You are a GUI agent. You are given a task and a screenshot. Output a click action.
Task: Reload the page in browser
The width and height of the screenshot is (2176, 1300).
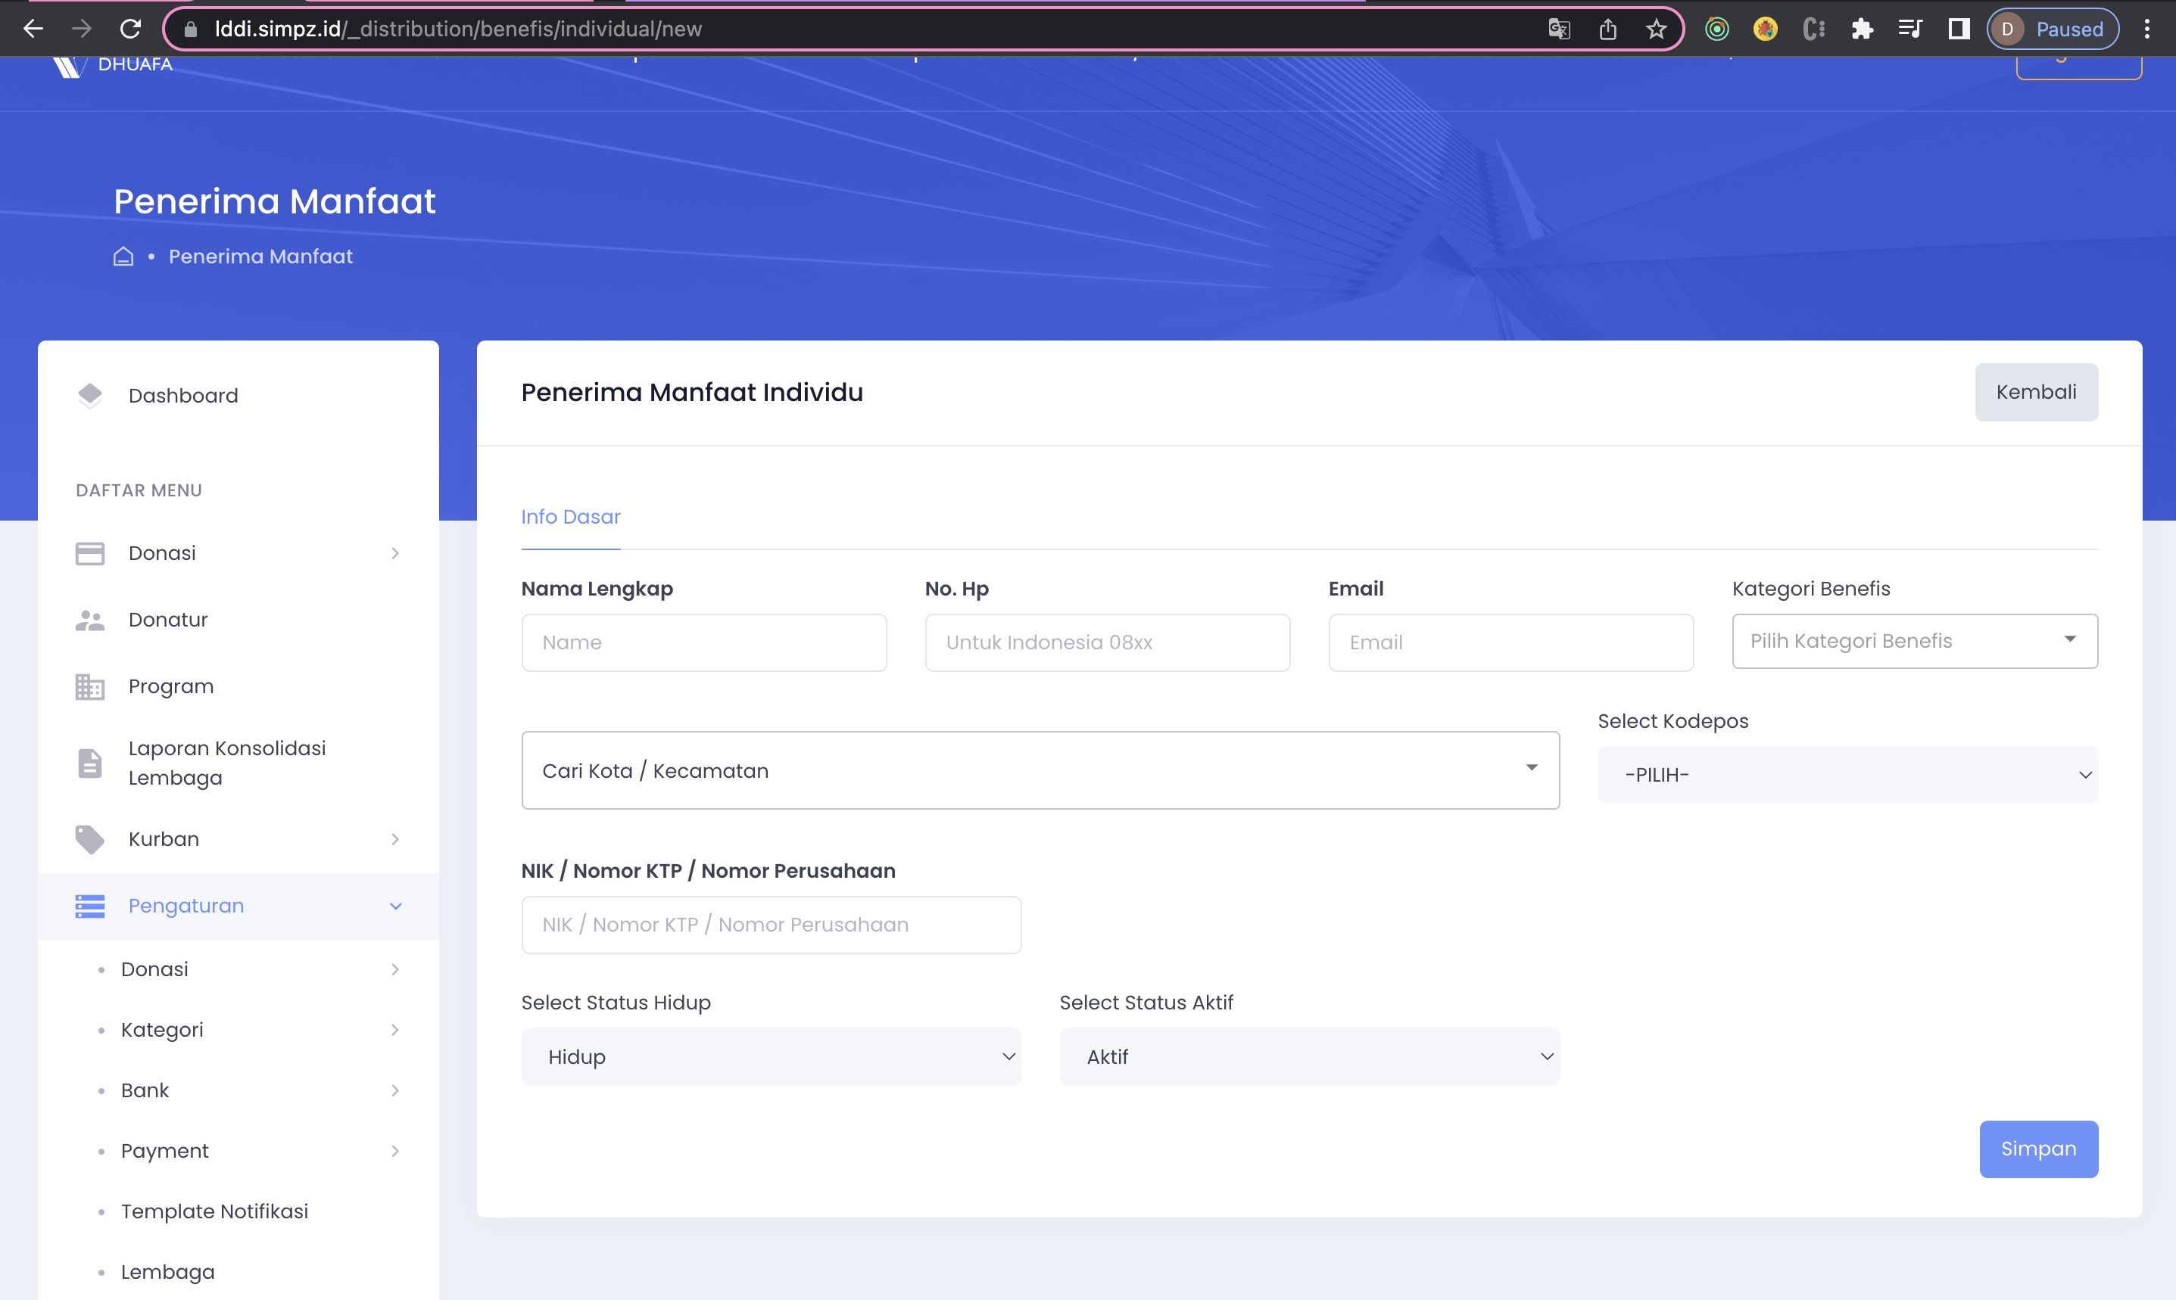[x=130, y=30]
